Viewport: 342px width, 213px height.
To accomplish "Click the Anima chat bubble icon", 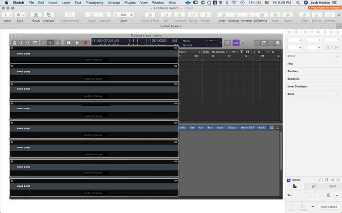I will (321, 180).
